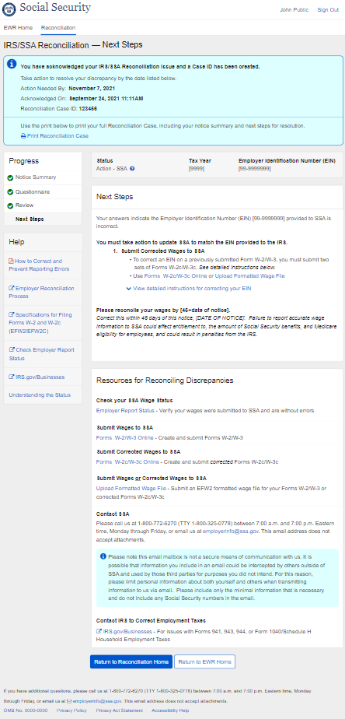
Task: Open Understanding the Status help link
Action: (40, 395)
